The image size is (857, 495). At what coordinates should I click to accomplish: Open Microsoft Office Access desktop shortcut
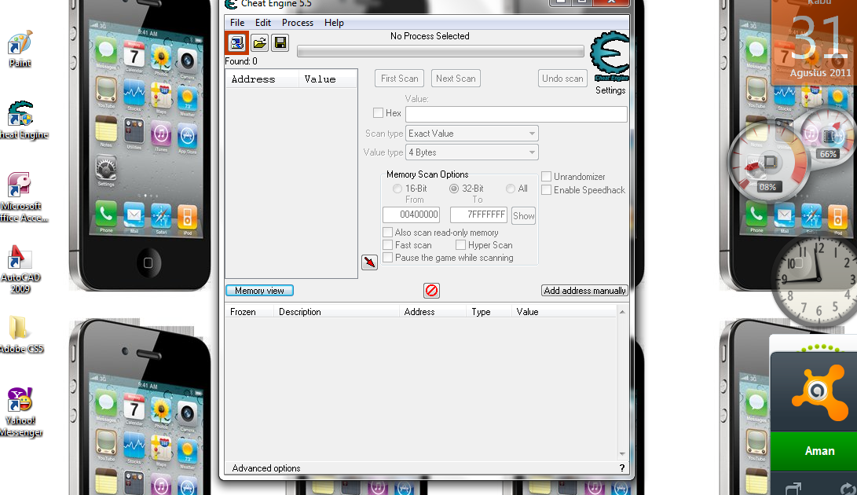pos(20,197)
